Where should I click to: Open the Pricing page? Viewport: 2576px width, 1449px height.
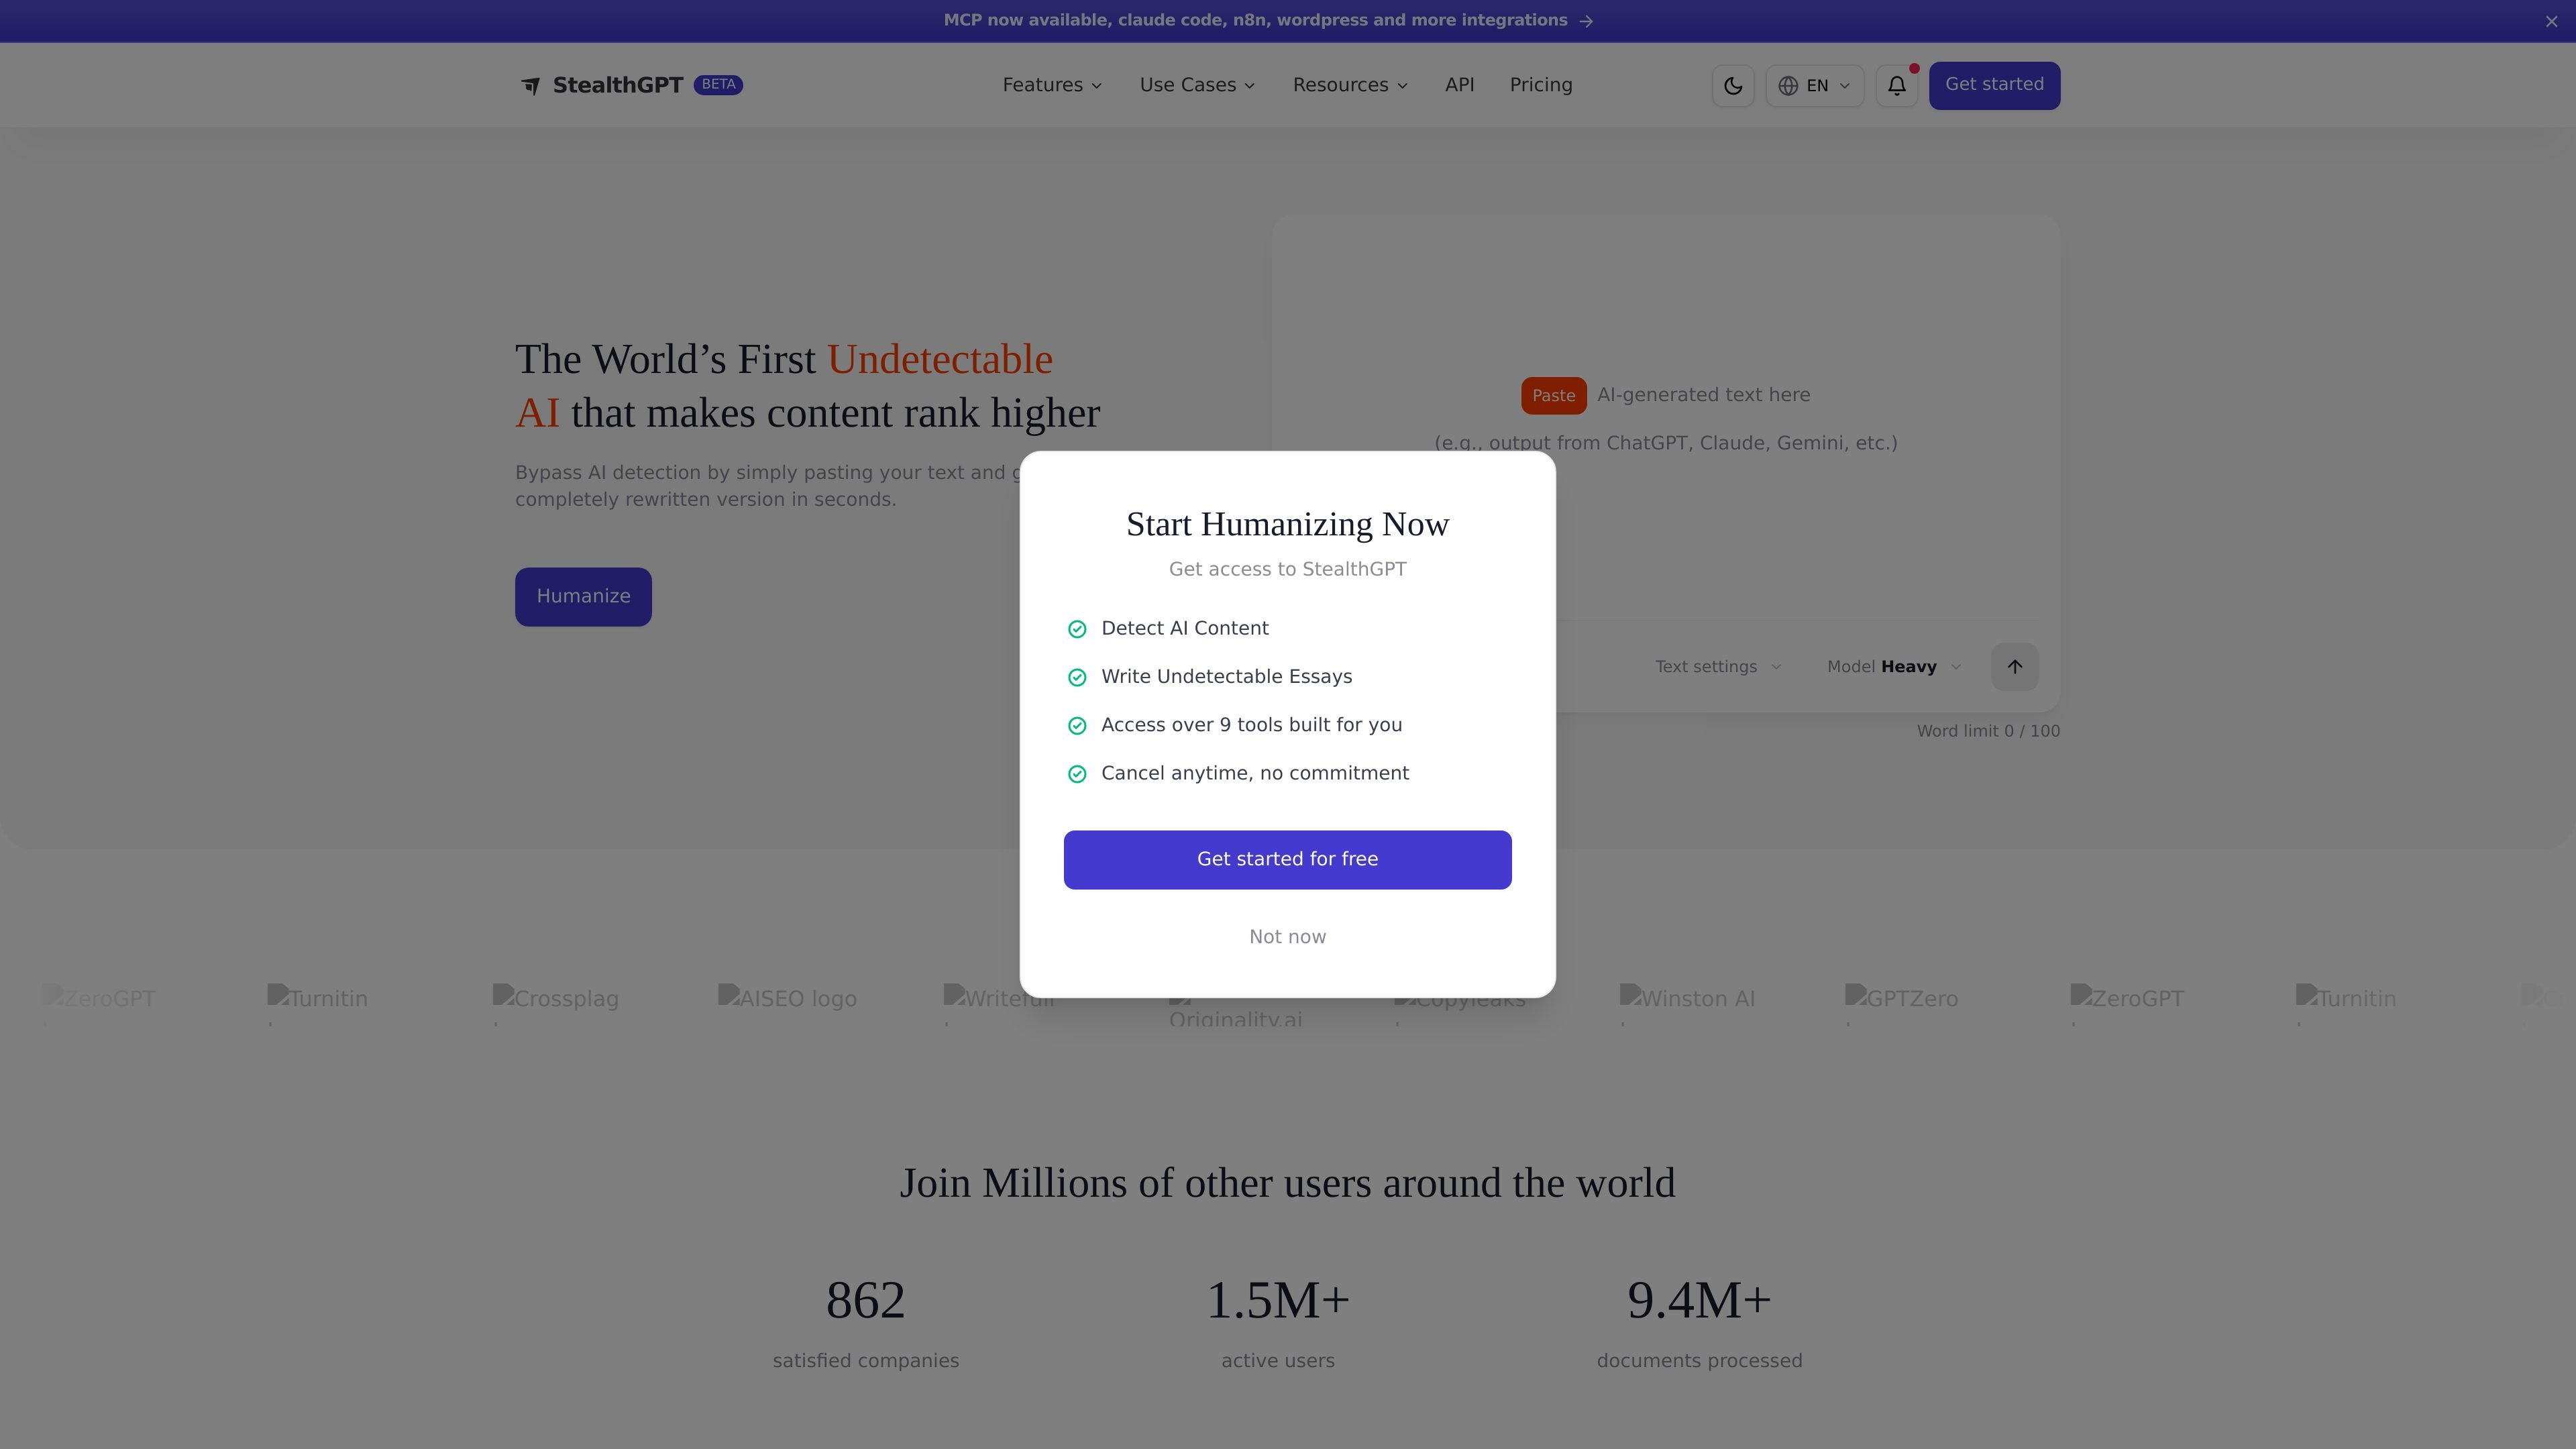(x=1541, y=85)
